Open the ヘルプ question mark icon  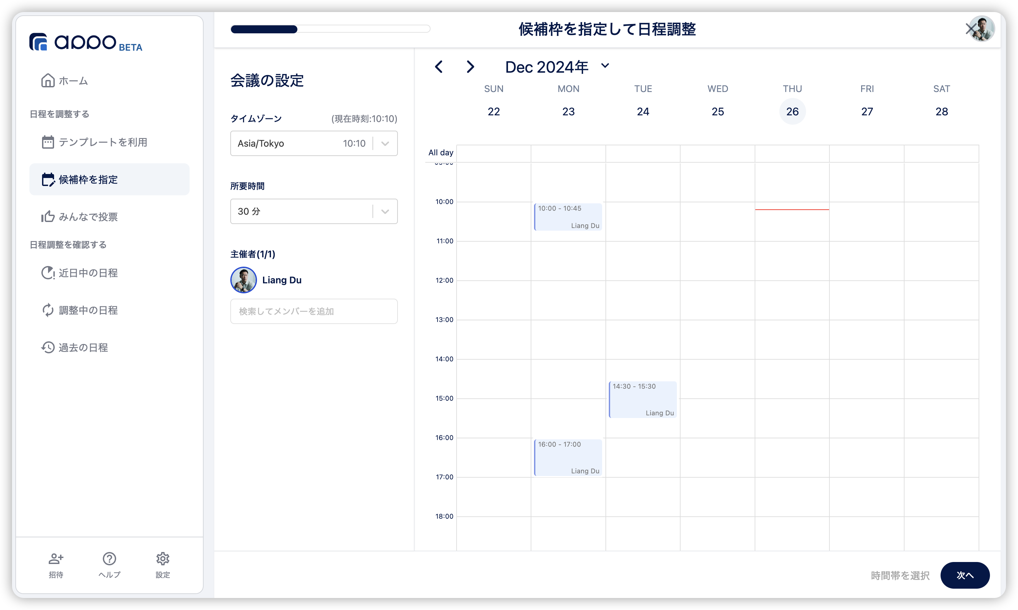pos(109,559)
